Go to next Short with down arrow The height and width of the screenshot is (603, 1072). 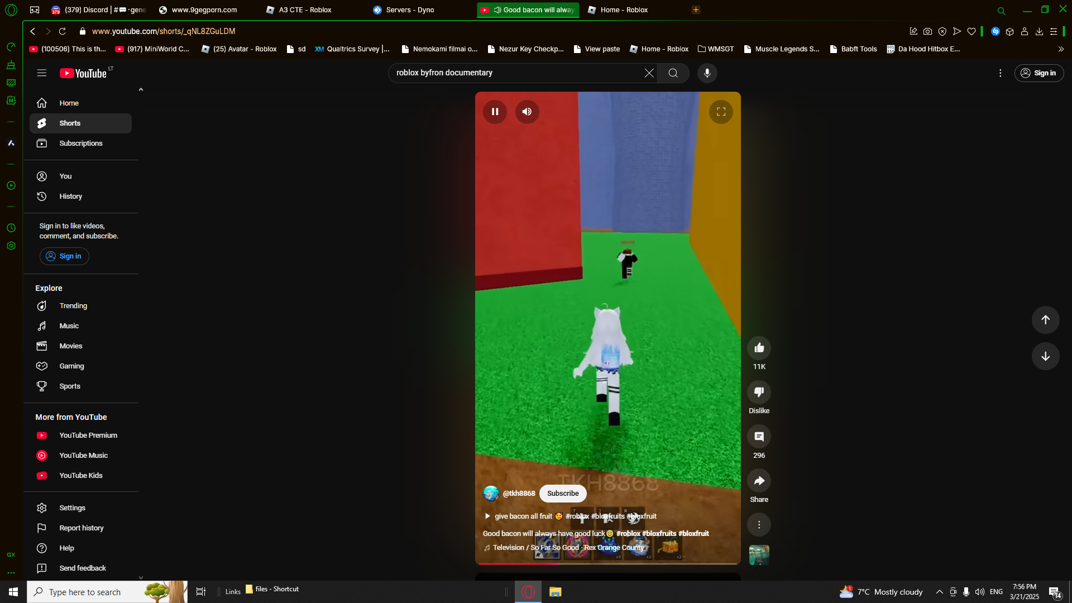(1045, 356)
